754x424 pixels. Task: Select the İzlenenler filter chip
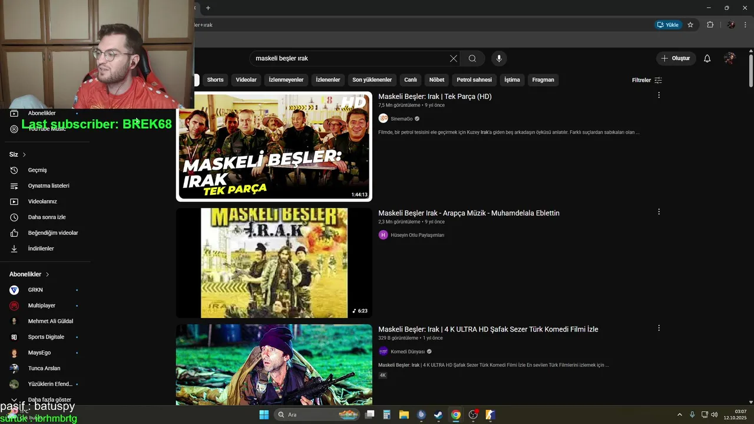328,79
